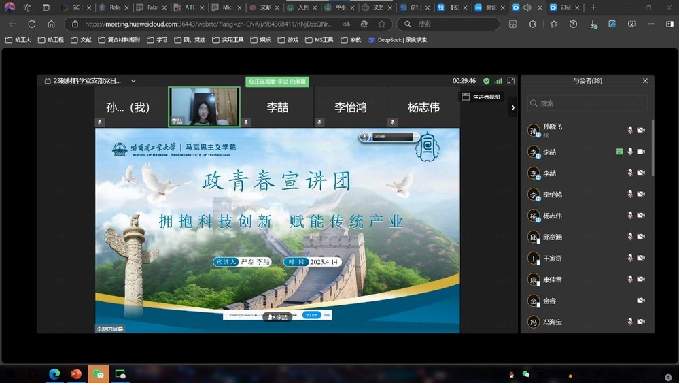This screenshot has height=383, width=679.
Task: Open PowerPoint from the taskbar
Action: click(76, 374)
